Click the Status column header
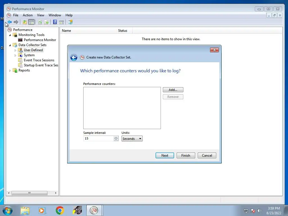The image size is (288, 216). [124, 31]
